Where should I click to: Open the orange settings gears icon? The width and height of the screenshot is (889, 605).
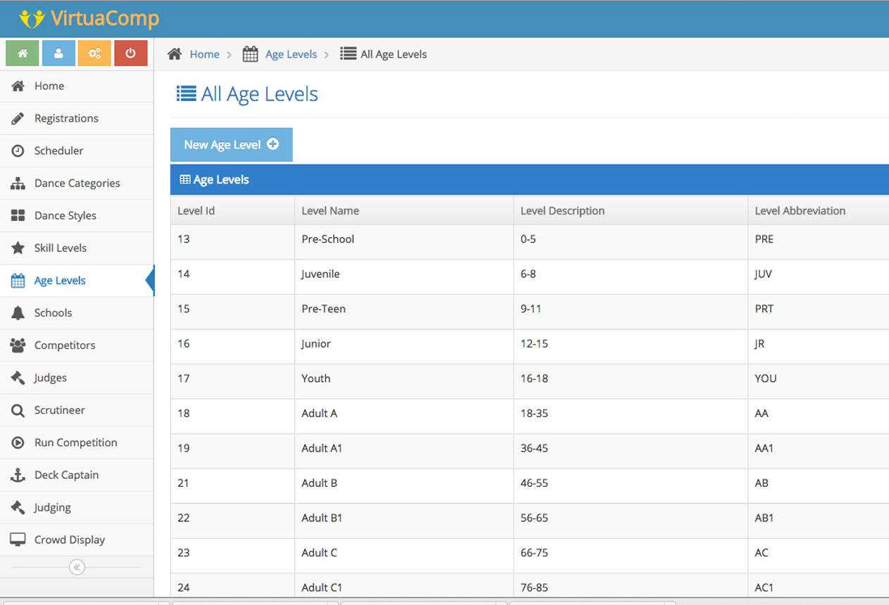94,53
